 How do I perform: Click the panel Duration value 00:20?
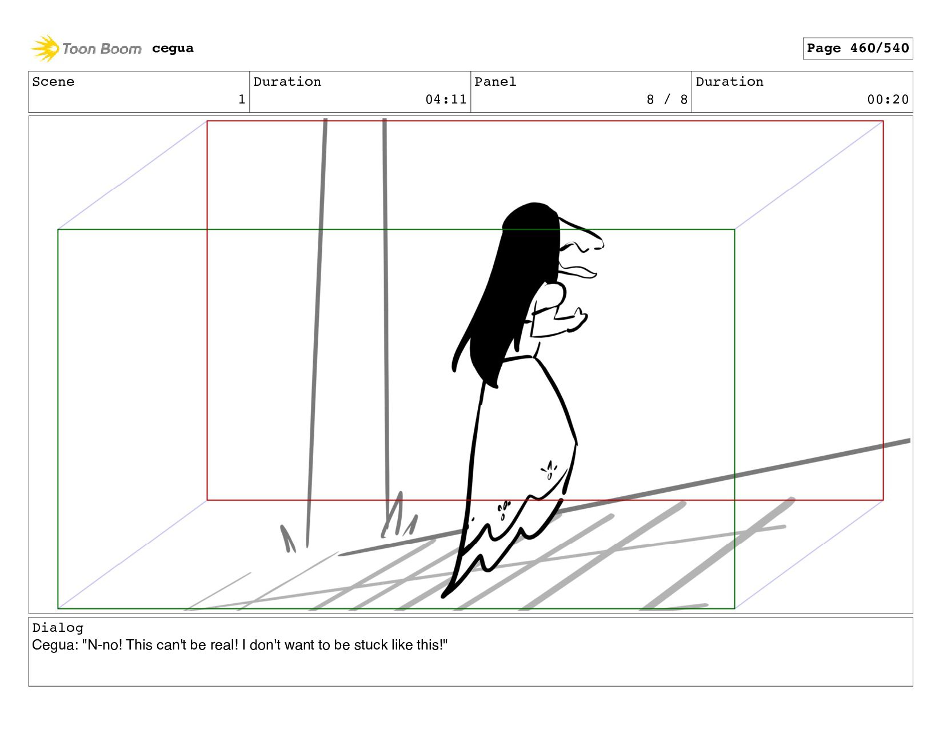[888, 99]
